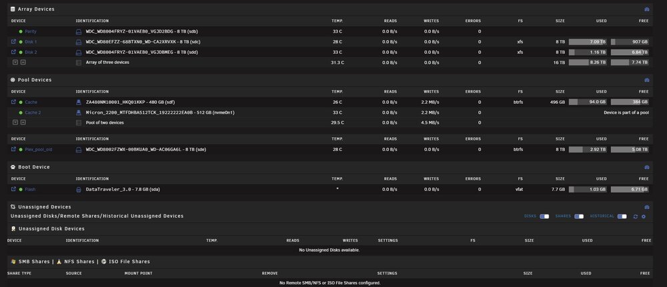Open the Cache 2 device link
This screenshot has height=287, width=667.
(33, 113)
